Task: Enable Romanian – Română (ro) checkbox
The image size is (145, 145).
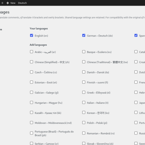Action: (x=84, y=133)
